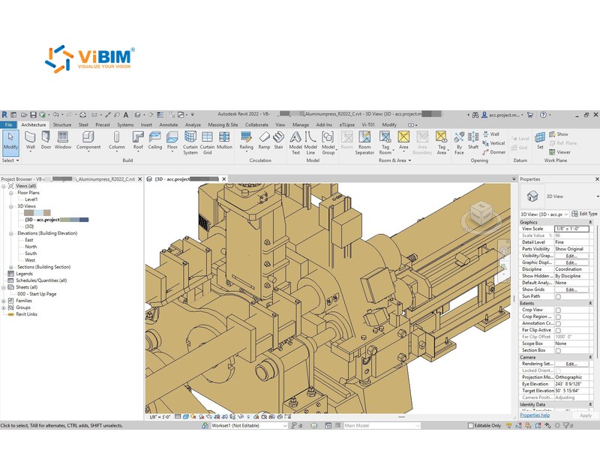Toggle the Crop Region Visible checkbox
This screenshot has width=600, height=450.
pyautogui.click(x=558, y=316)
